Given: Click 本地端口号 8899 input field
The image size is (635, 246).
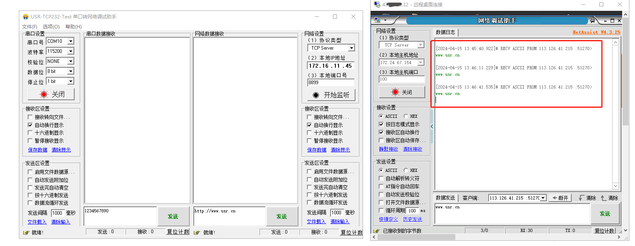Looking at the screenshot, I should (x=331, y=83).
